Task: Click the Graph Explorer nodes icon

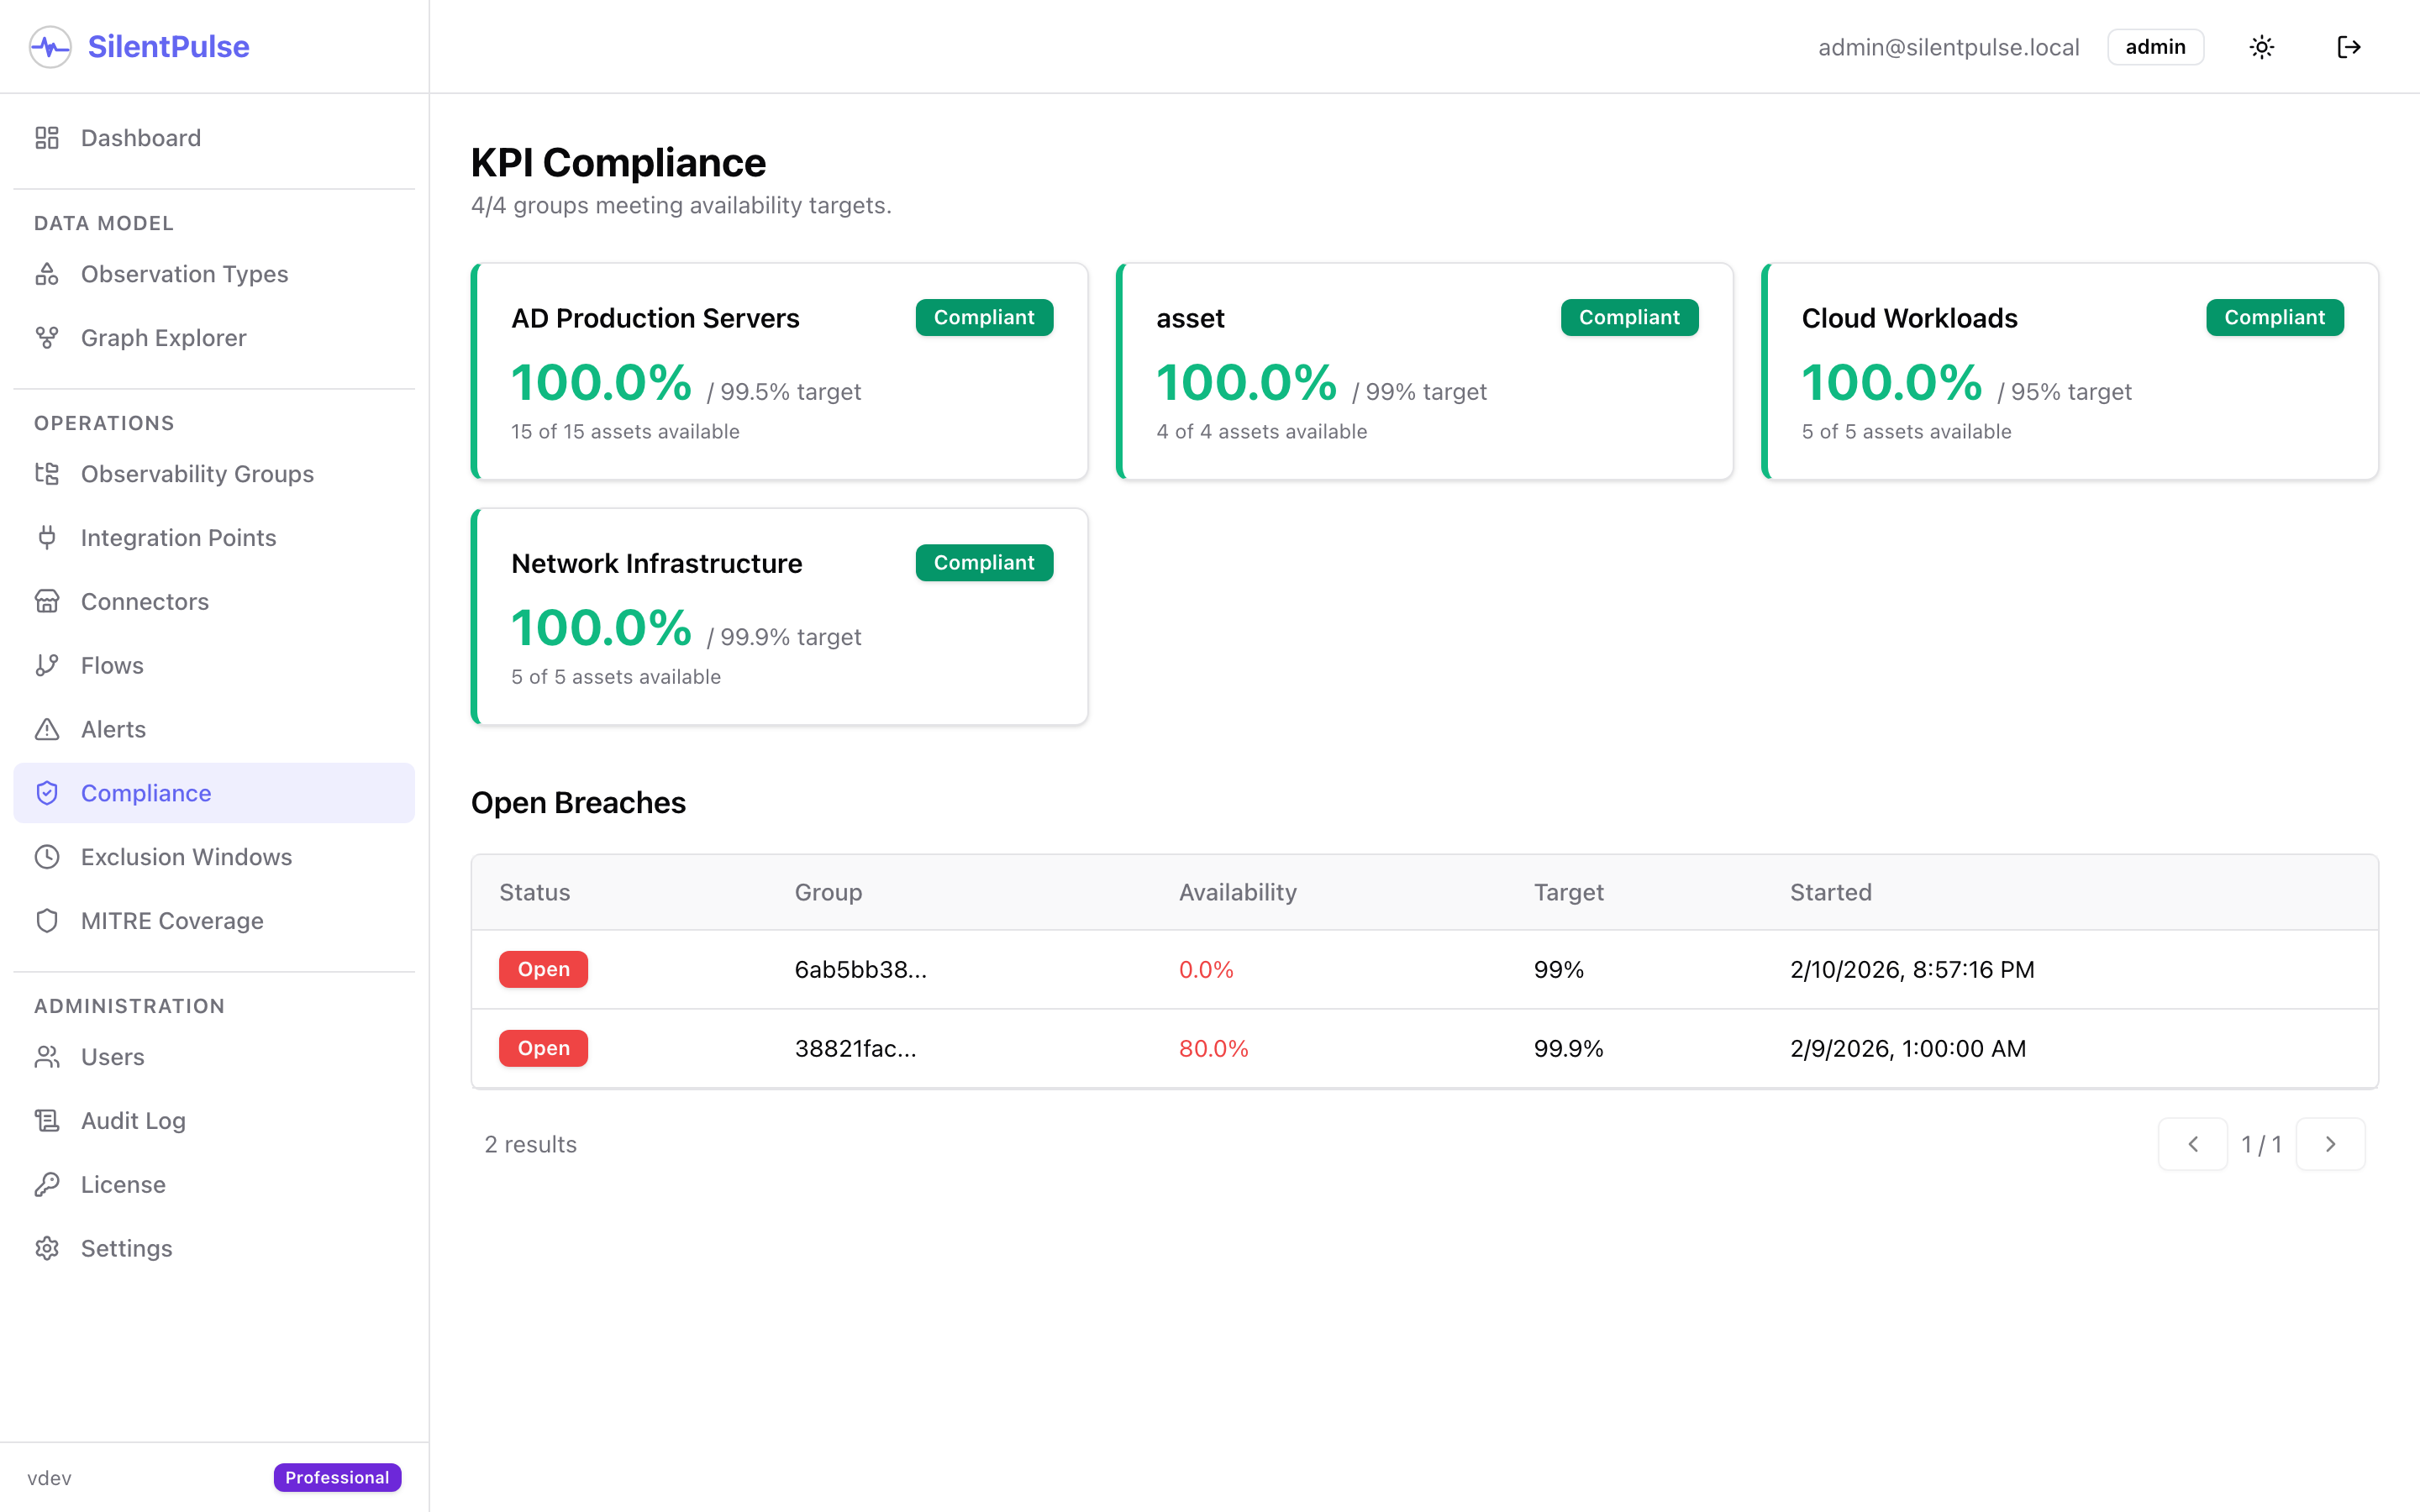Action: pyautogui.click(x=47, y=338)
